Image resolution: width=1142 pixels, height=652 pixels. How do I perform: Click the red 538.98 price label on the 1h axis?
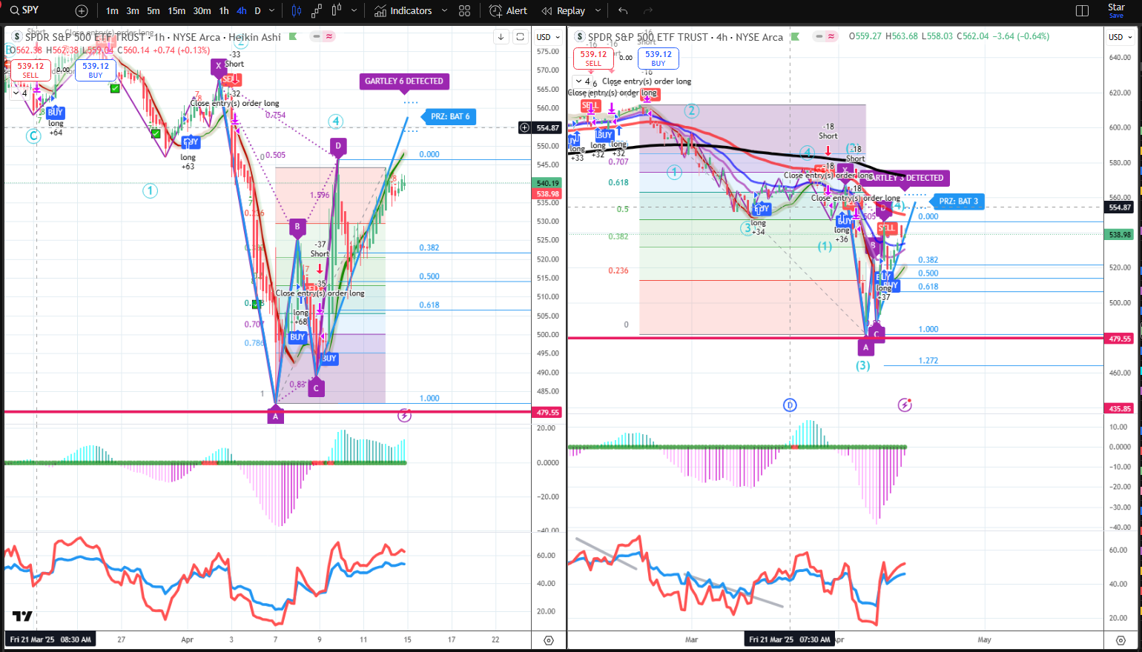[x=547, y=193]
